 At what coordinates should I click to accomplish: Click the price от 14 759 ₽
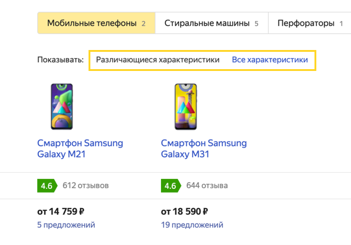(x=61, y=212)
